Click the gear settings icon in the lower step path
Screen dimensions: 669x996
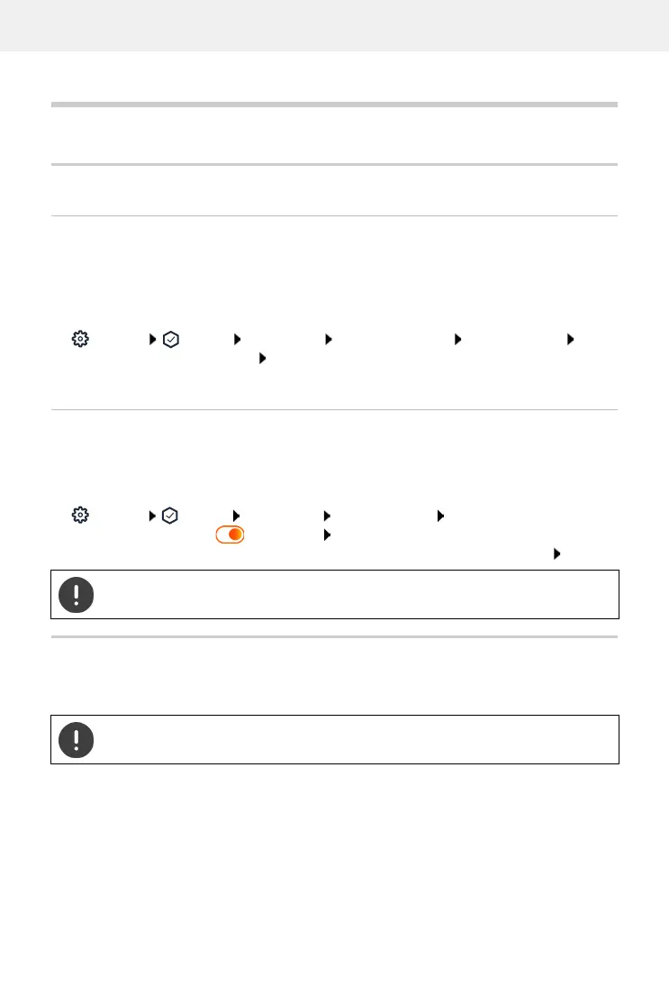pyautogui.click(x=80, y=516)
